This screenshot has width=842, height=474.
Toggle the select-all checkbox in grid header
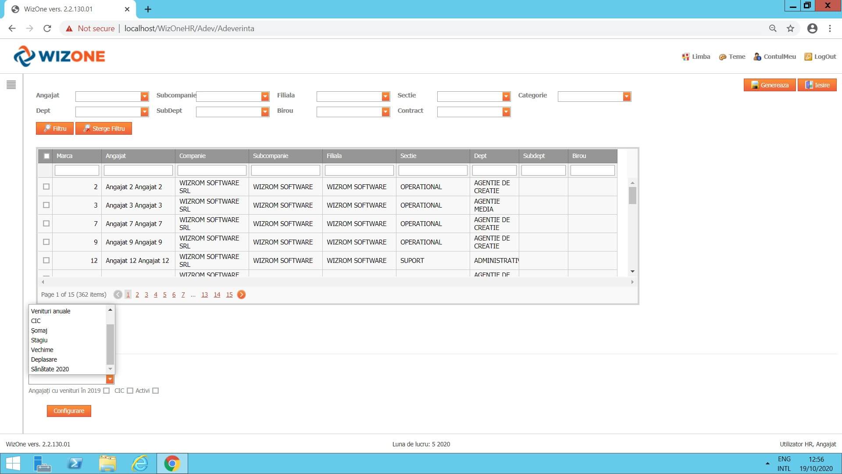(46, 156)
